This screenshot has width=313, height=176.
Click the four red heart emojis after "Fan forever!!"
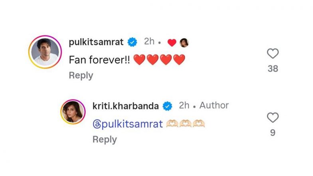coord(159,60)
